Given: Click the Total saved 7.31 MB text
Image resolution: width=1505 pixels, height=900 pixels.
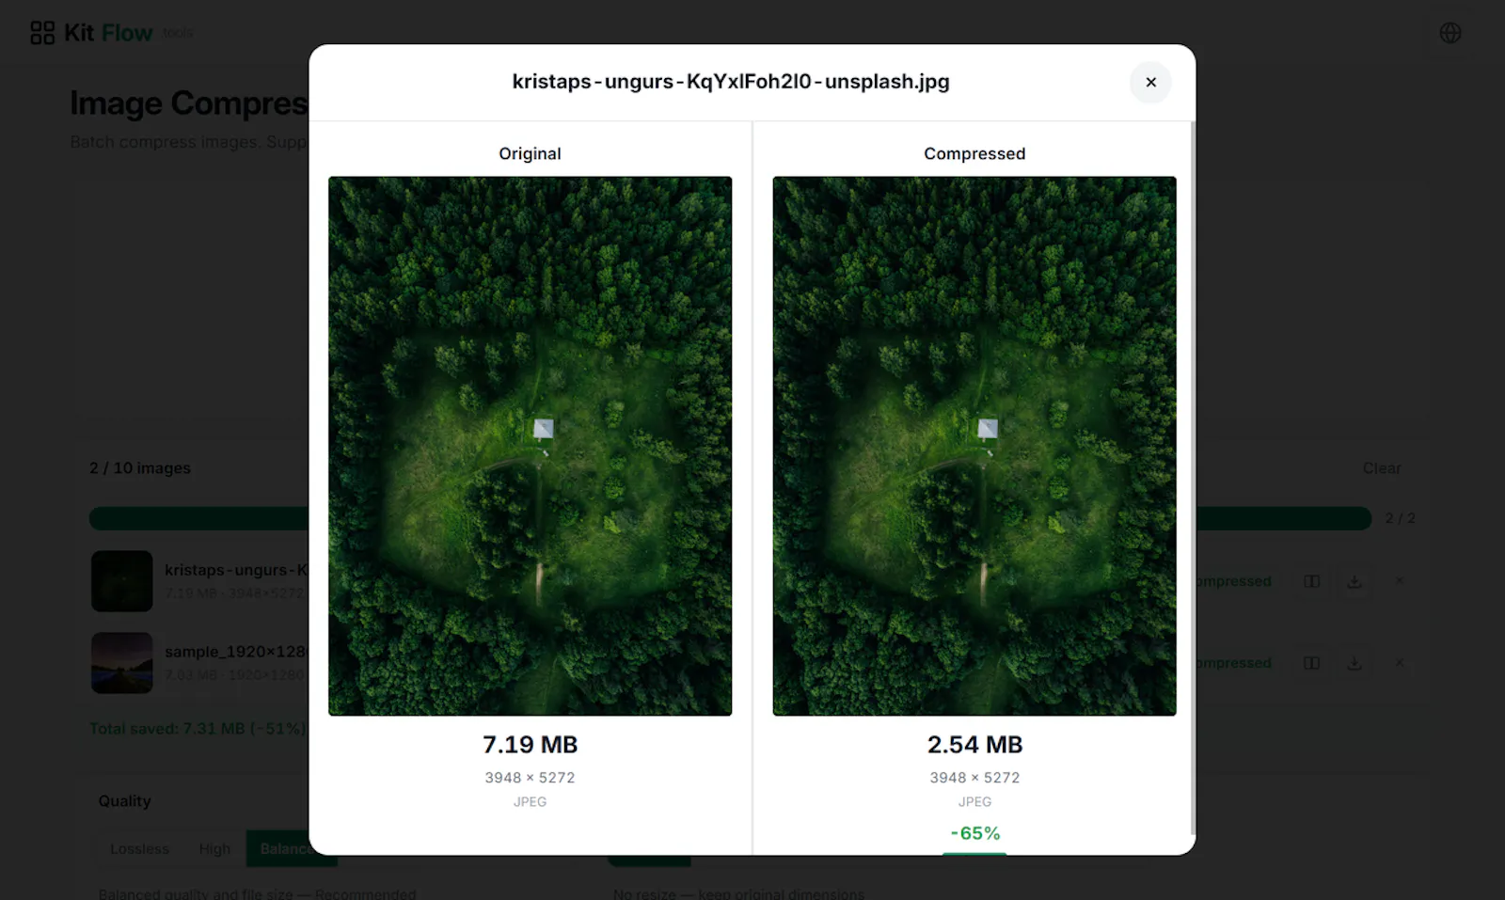Looking at the screenshot, I should click(x=198, y=729).
